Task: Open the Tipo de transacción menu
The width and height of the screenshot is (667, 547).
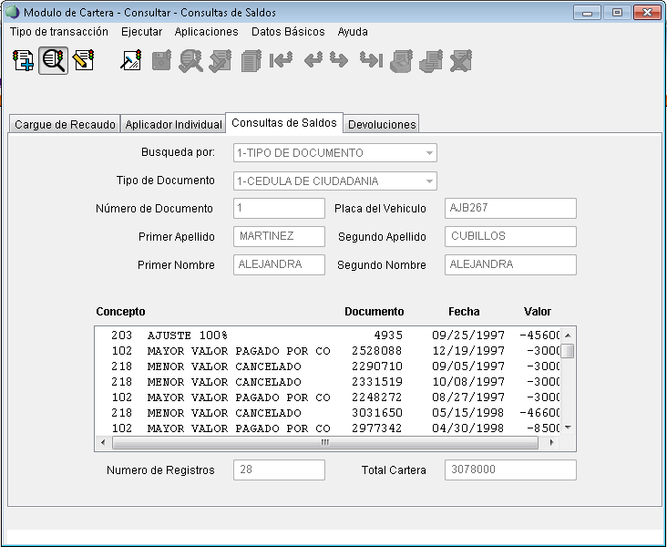Action: (59, 31)
